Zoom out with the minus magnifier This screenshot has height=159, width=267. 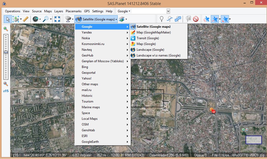tap(6, 84)
